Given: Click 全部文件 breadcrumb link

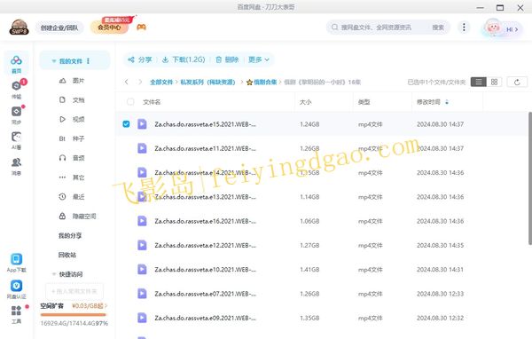Looking at the screenshot, I should [161, 83].
